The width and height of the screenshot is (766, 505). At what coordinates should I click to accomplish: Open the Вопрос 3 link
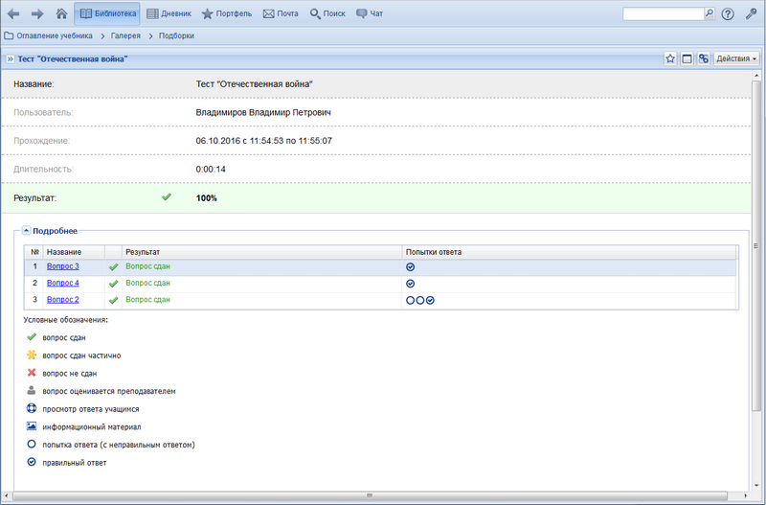(x=62, y=266)
